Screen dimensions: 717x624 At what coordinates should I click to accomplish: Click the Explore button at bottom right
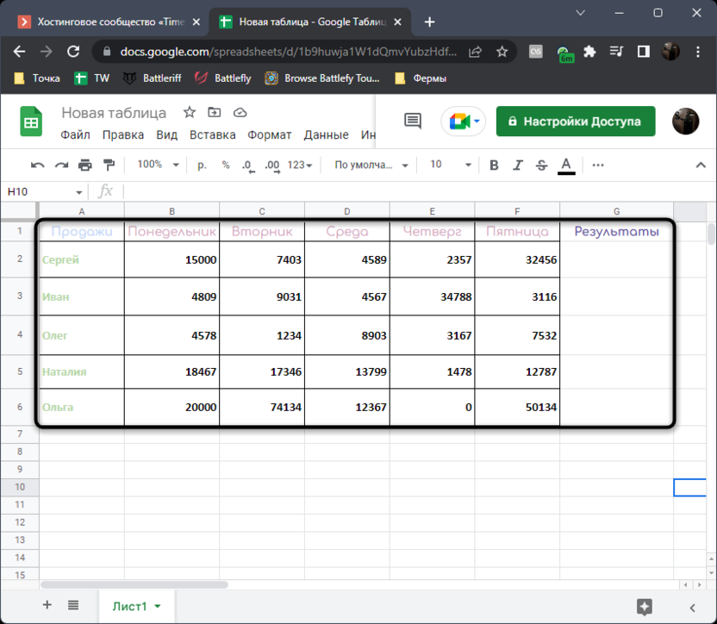pyautogui.click(x=643, y=606)
